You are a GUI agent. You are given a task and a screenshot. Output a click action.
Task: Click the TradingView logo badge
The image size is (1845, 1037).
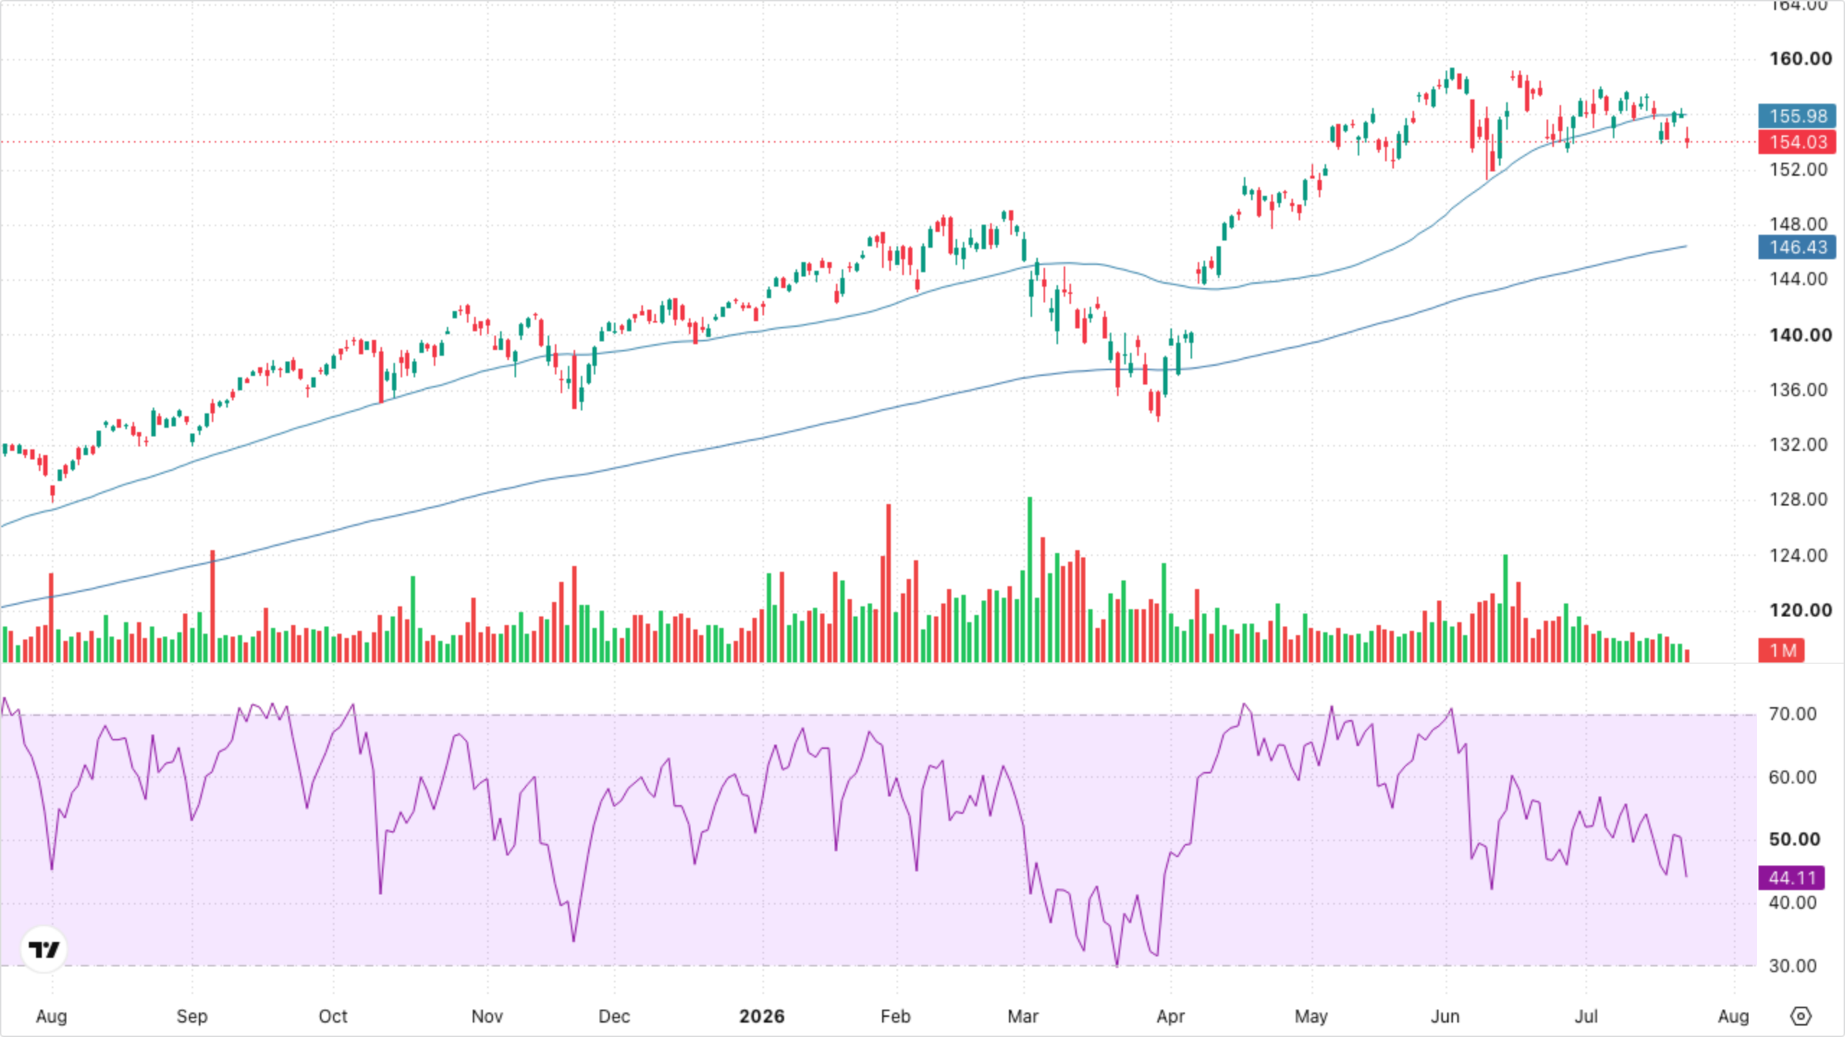pyautogui.click(x=44, y=949)
